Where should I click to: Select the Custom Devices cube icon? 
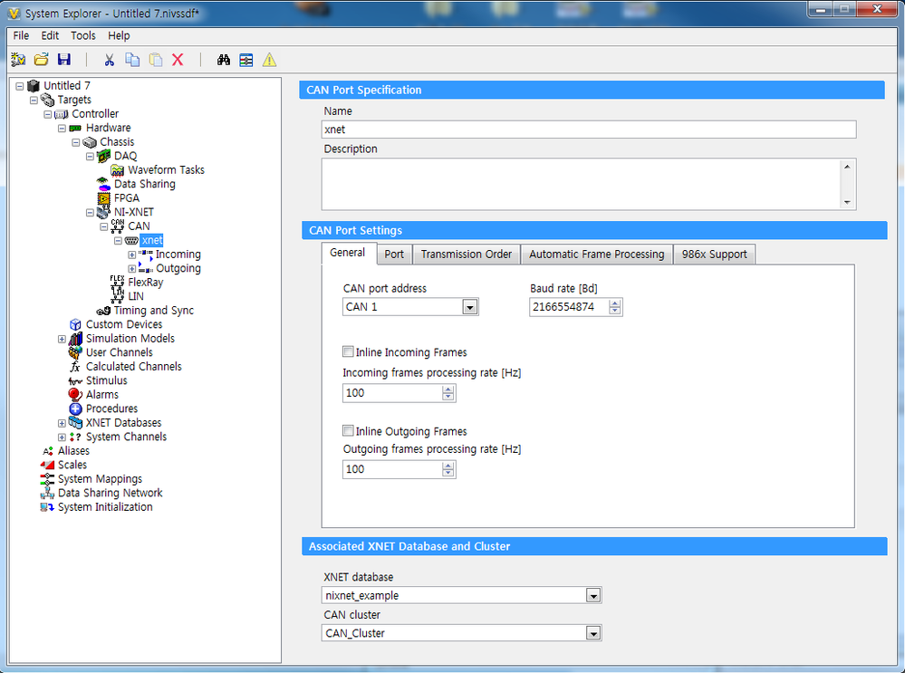click(x=75, y=324)
